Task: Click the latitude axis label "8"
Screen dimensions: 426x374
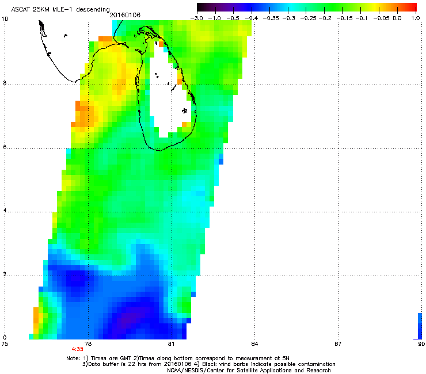Action: (5, 83)
